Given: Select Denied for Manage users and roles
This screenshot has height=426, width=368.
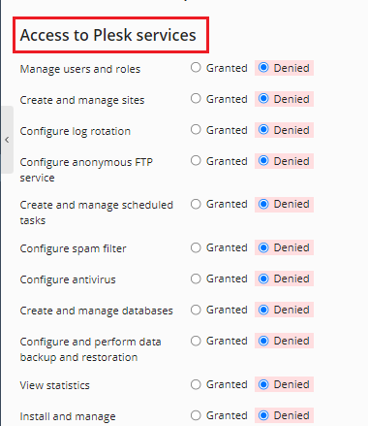Looking at the screenshot, I should click(x=263, y=68).
